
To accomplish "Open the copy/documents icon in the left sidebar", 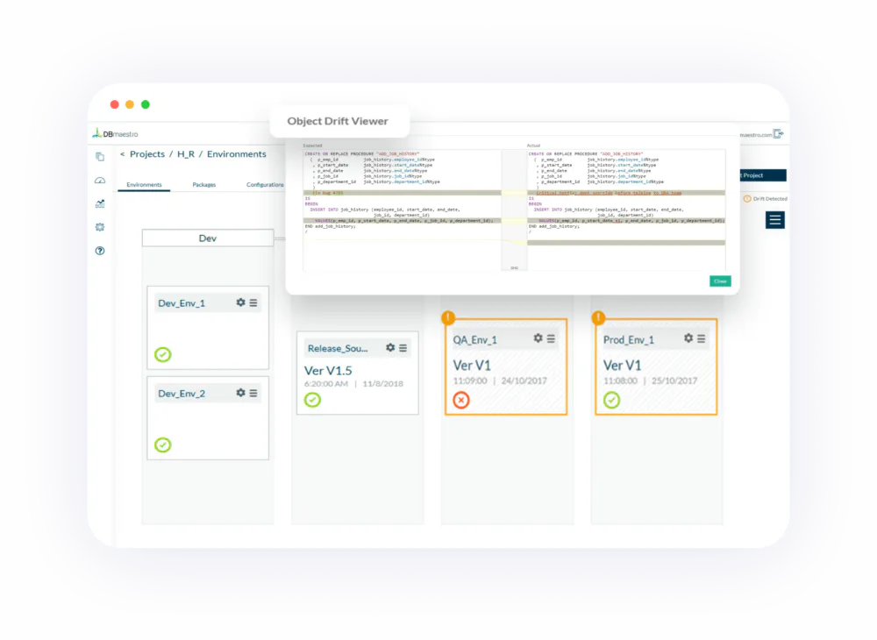I will 100,157.
